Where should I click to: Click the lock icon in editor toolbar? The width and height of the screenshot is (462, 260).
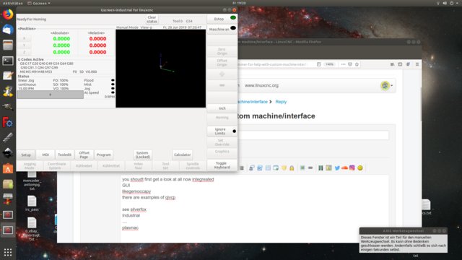[292, 168]
